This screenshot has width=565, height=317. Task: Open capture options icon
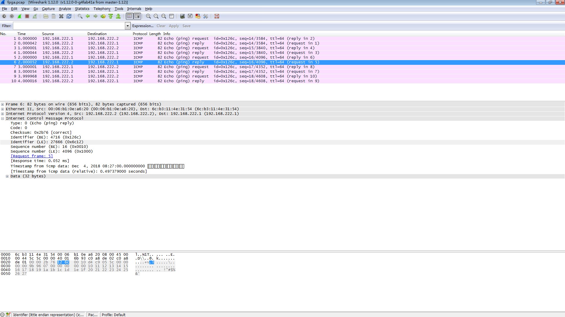pyautogui.click(x=12, y=16)
